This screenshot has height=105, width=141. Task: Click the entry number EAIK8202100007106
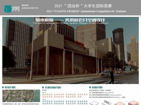pyautogui.click(x=30, y=8)
